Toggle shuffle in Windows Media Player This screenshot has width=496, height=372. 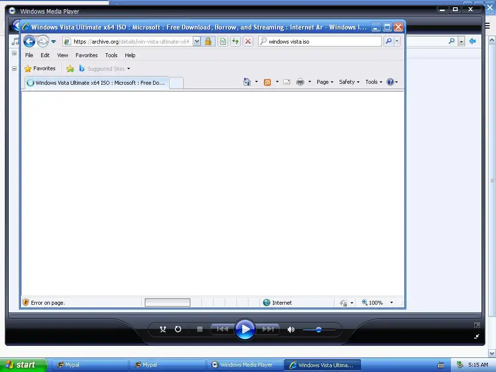click(163, 329)
